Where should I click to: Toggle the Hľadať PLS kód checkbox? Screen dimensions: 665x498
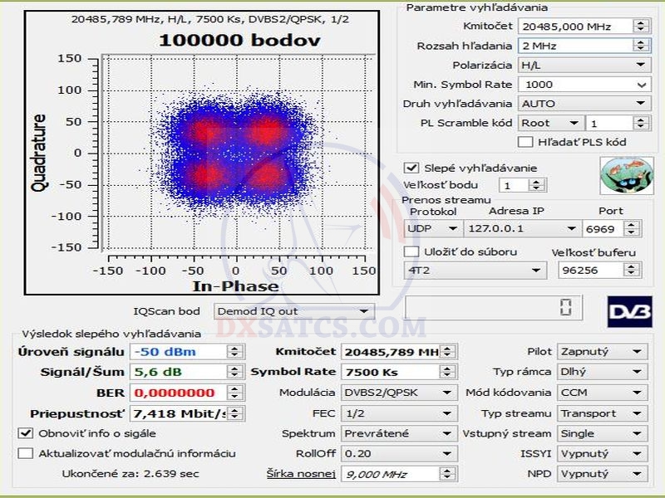(x=525, y=143)
